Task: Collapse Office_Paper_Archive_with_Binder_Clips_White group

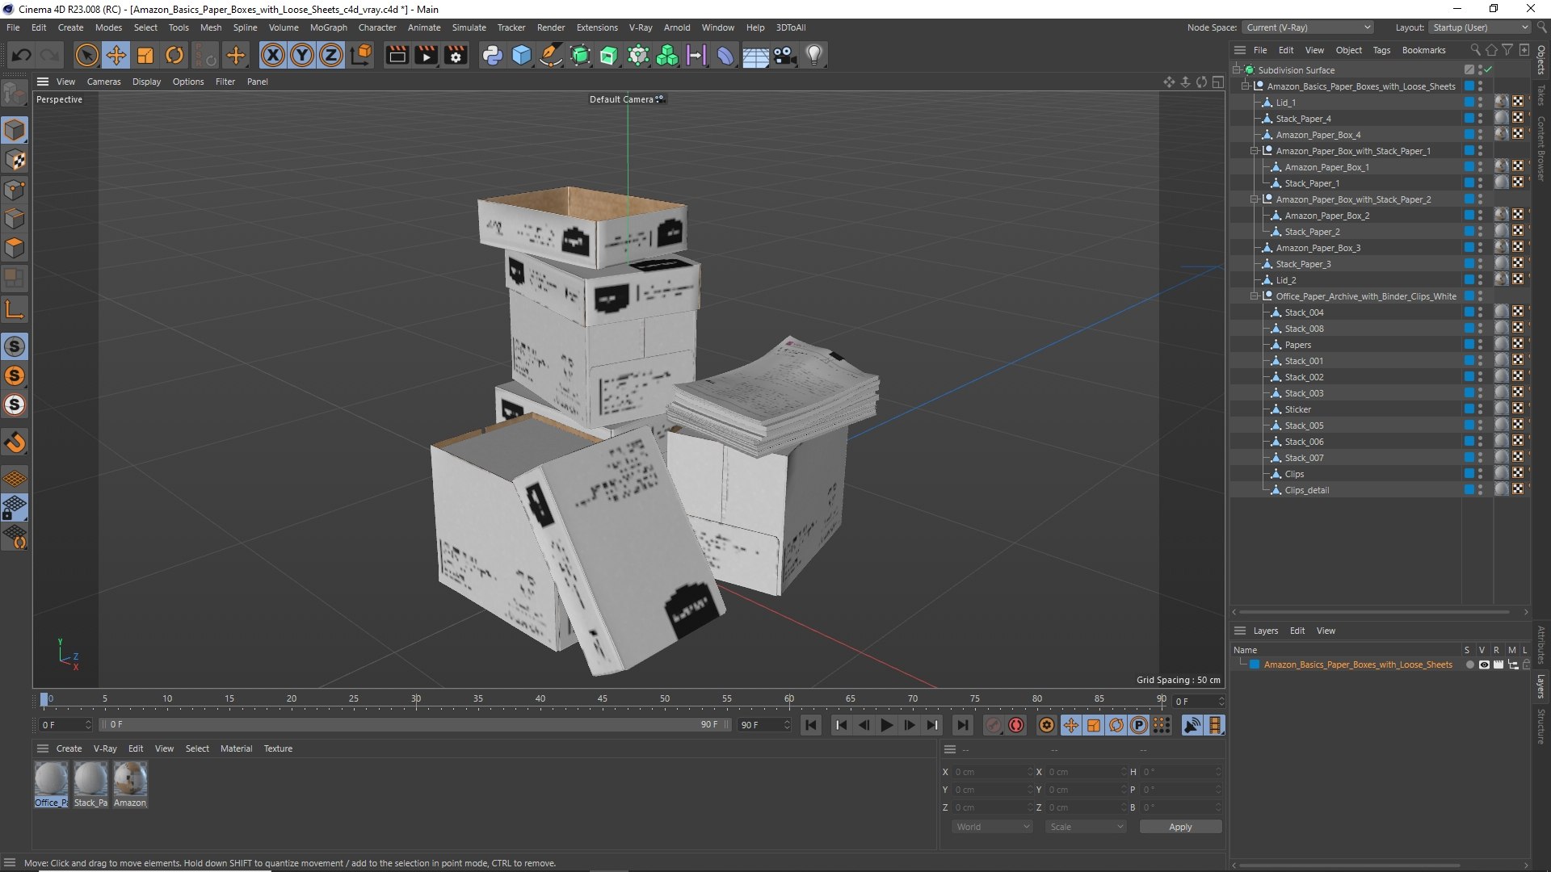Action: [1255, 296]
